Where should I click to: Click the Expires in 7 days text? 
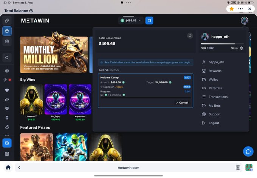113,87
